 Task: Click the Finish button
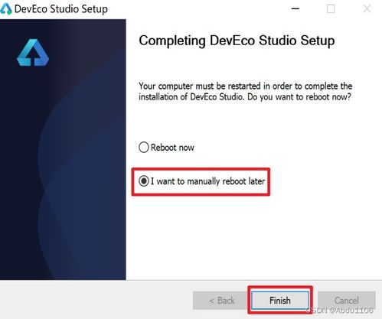tap(280, 300)
